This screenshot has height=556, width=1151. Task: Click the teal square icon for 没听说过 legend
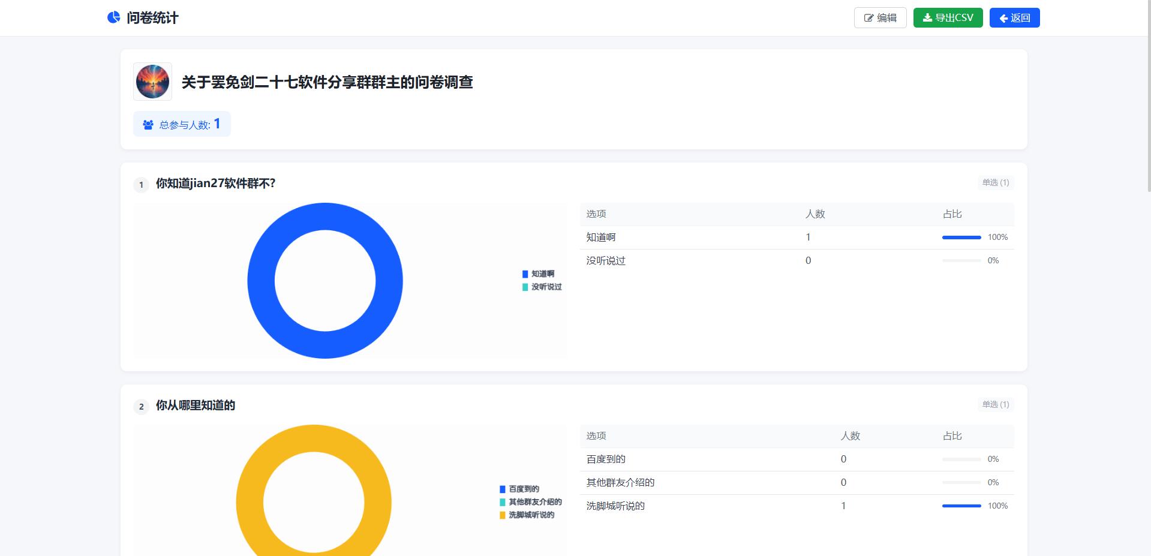[x=524, y=287]
